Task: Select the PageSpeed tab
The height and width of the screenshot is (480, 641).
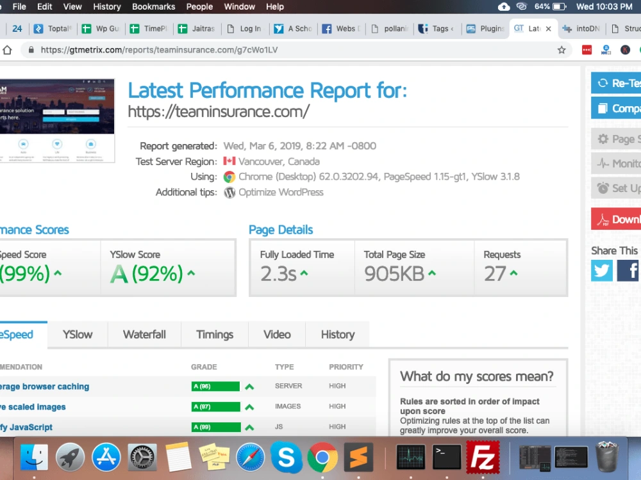Action: pos(22,335)
